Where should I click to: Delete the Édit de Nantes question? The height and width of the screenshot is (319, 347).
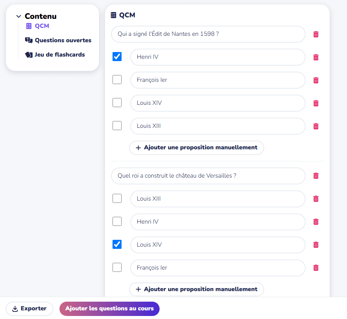pos(316,34)
